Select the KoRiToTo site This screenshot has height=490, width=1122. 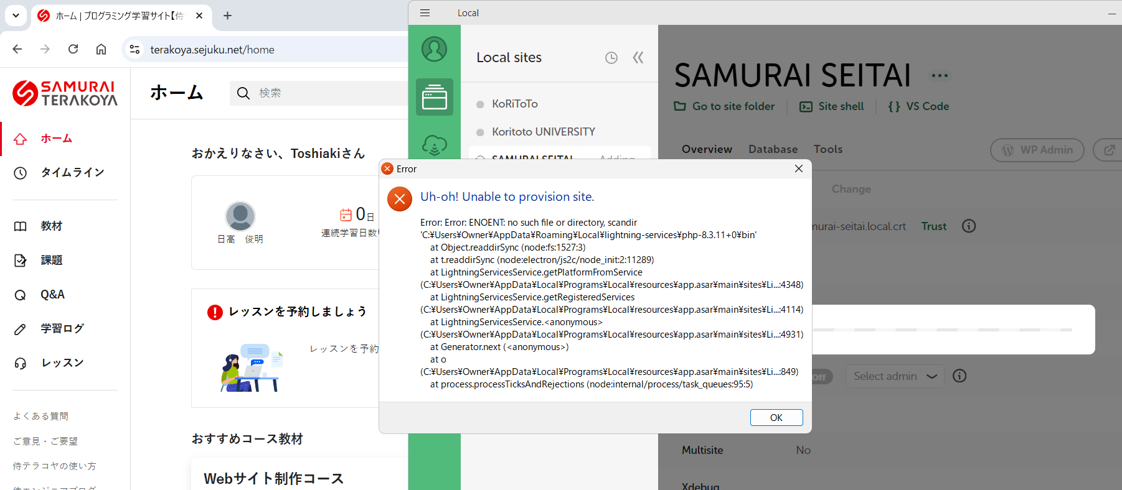click(515, 104)
